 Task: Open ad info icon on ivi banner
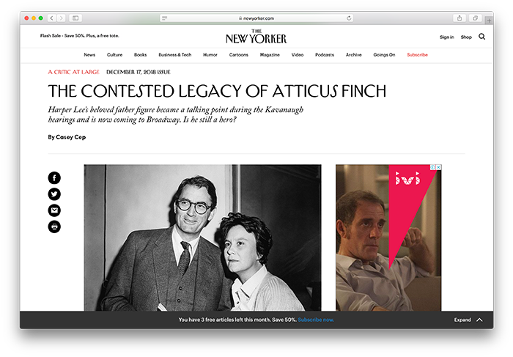[x=433, y=167]
